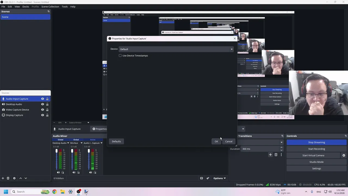Open Virtual Camera configuration gear
This screenshot has height=196, width=348.
click(344, 155)
